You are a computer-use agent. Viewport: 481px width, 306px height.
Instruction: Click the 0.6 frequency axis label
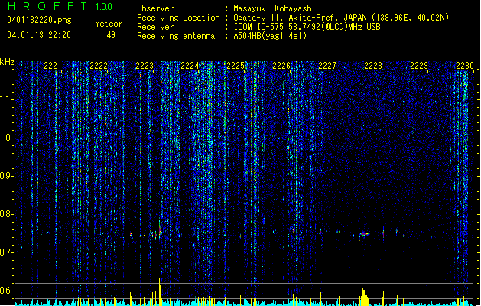pyautogui.click(x=6, y=291)
